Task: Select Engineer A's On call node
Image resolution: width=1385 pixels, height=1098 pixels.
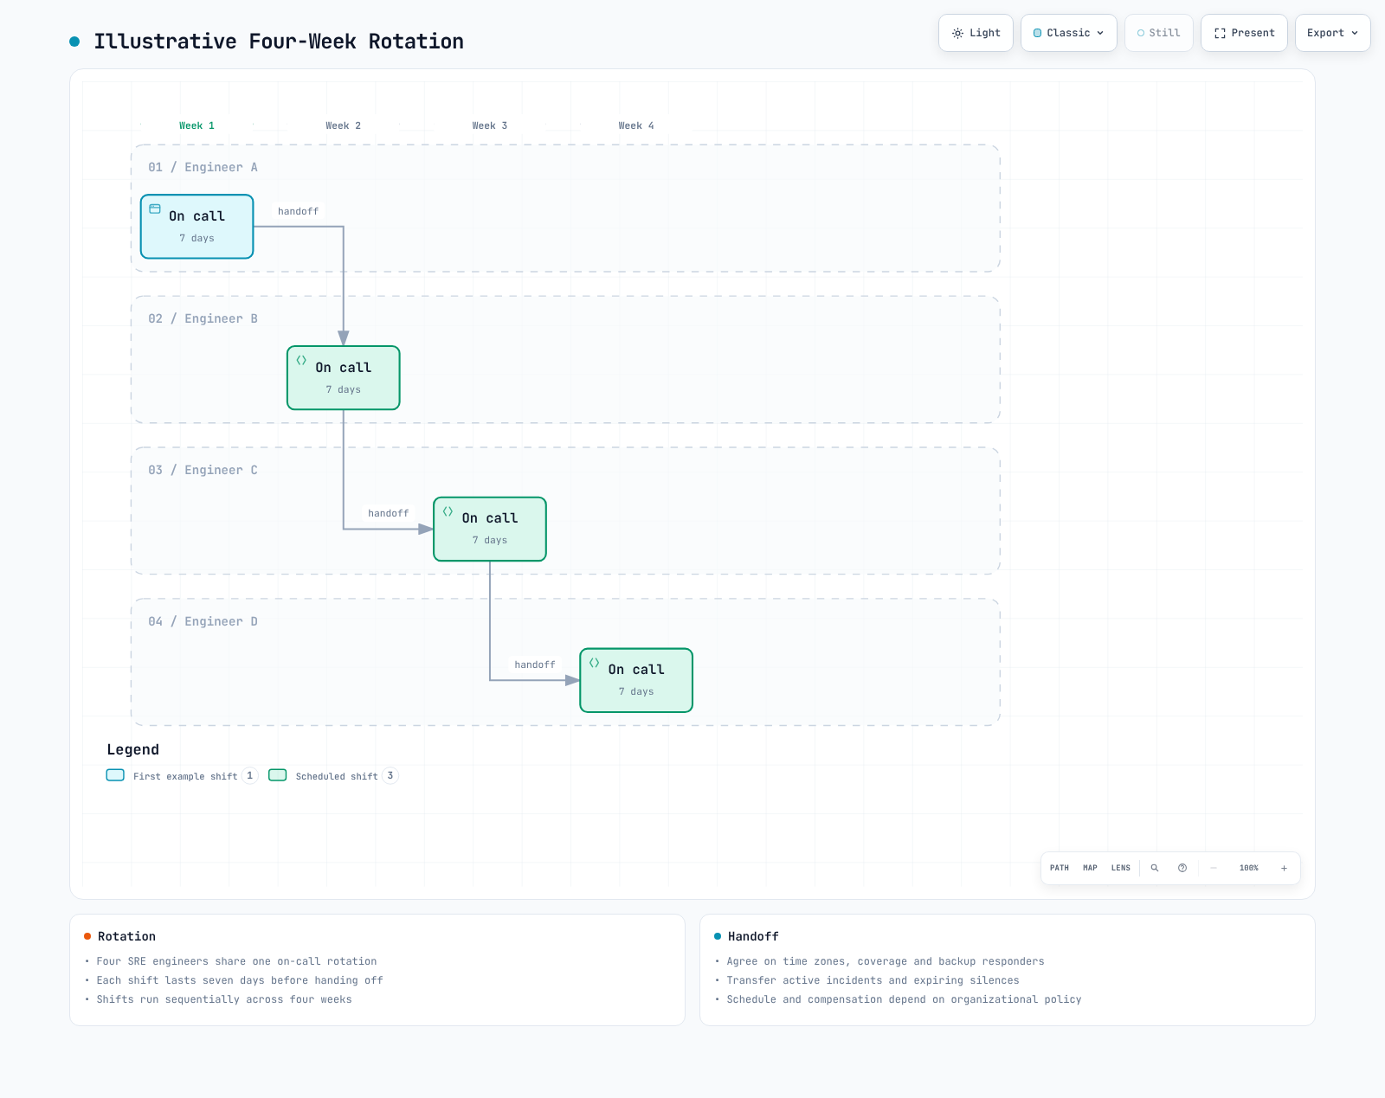Action: tap(197, 227)
